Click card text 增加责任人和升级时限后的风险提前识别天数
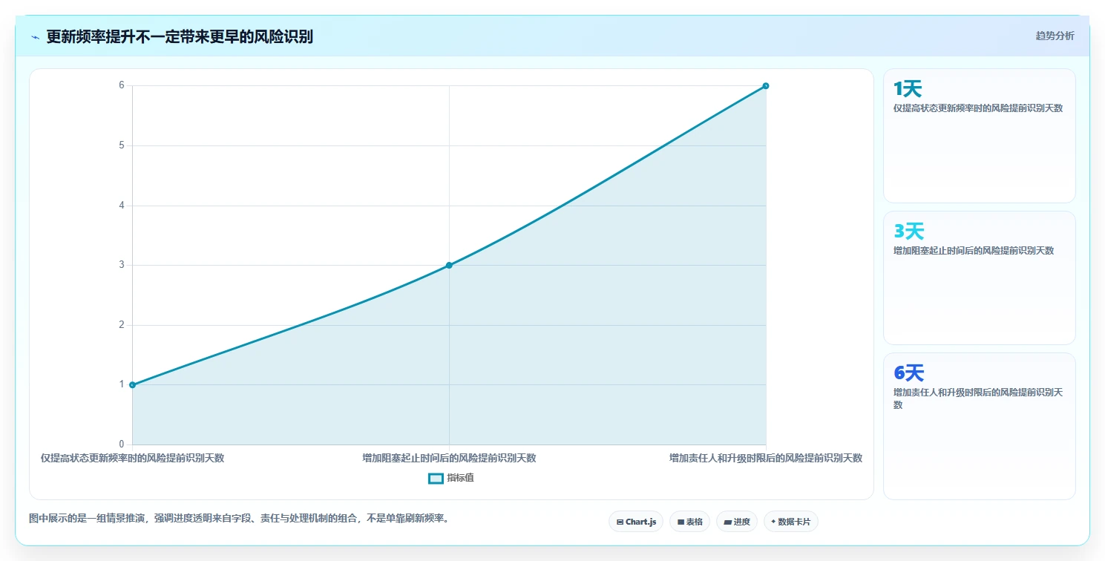The image size is (1105, 561). pyautogui.click(x=978, y=398)
